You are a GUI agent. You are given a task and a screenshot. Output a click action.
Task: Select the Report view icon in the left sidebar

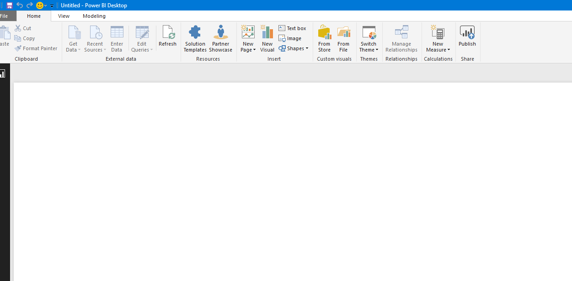2,73
